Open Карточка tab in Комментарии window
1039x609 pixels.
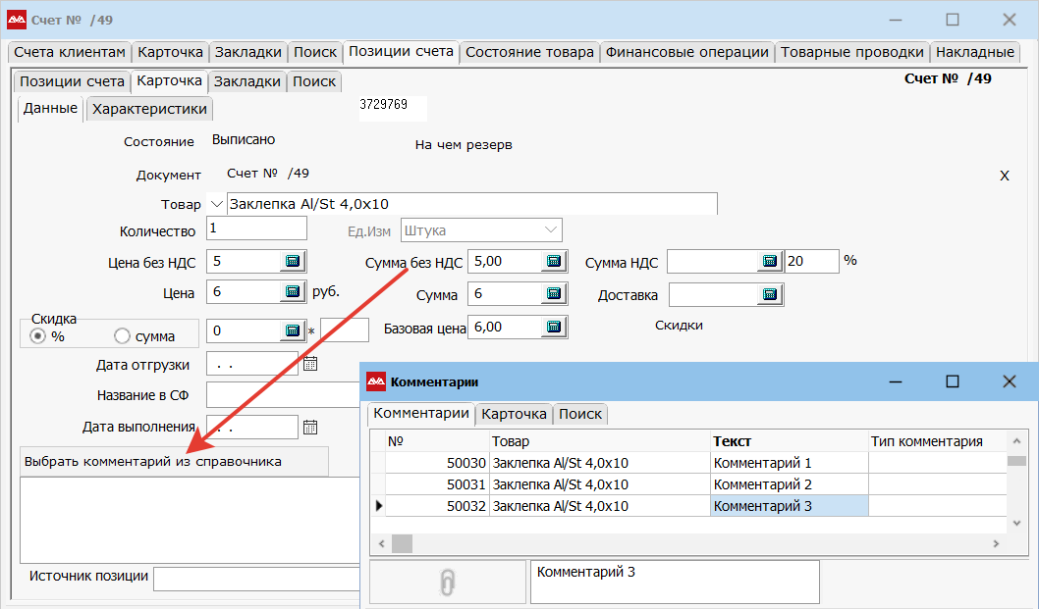coord(515,414)
